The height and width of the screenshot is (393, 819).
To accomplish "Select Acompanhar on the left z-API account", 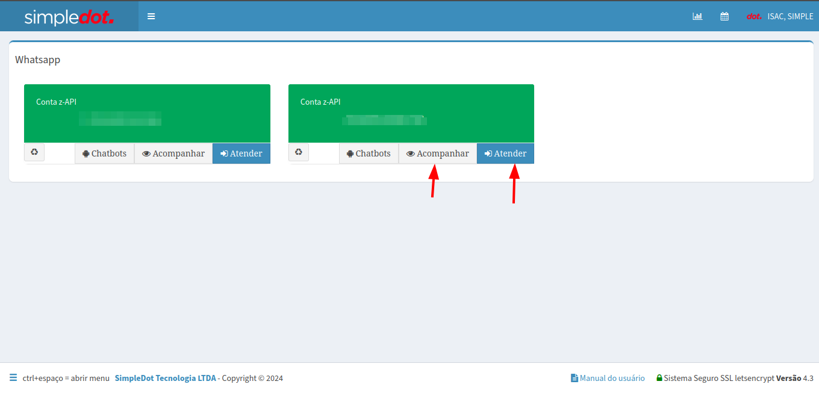I will coord(173,153).
